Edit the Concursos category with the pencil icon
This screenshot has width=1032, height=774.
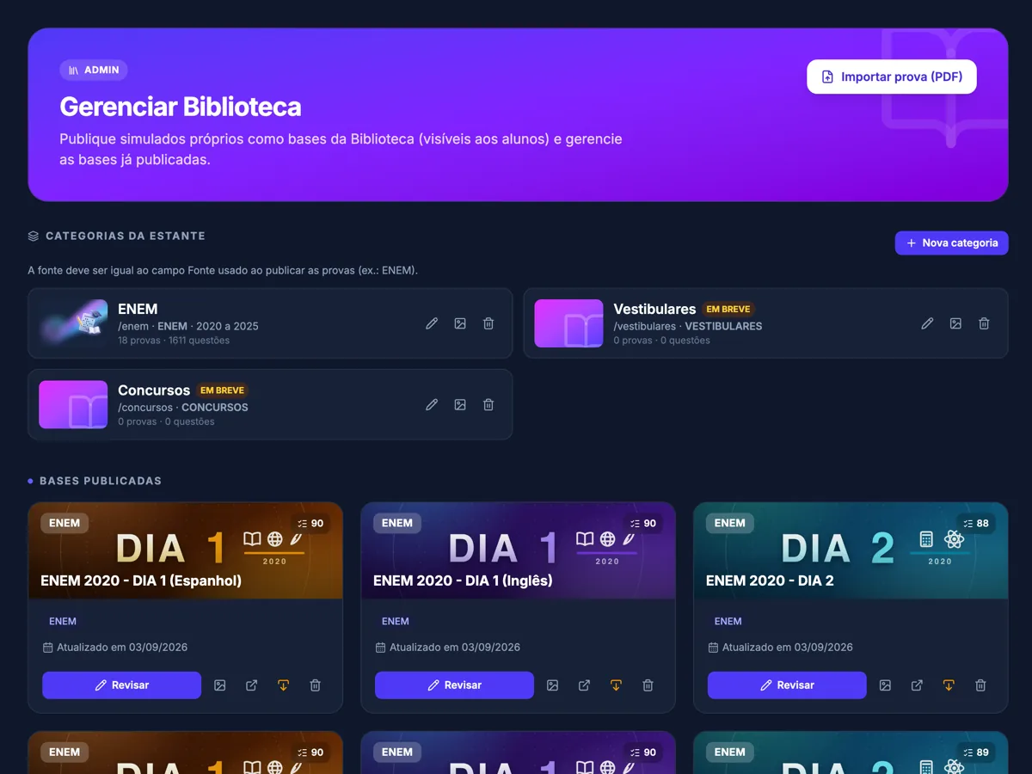(x=432, y=404)
